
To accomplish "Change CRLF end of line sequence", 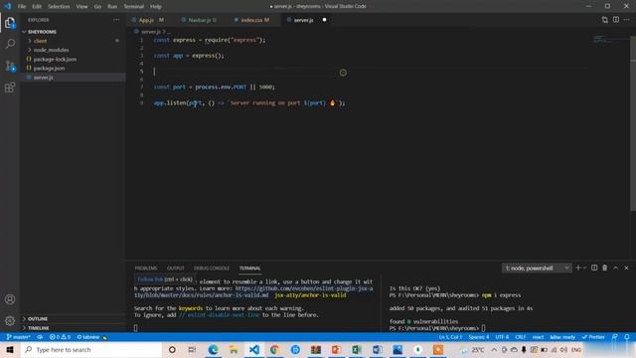I will coord(521,337).
